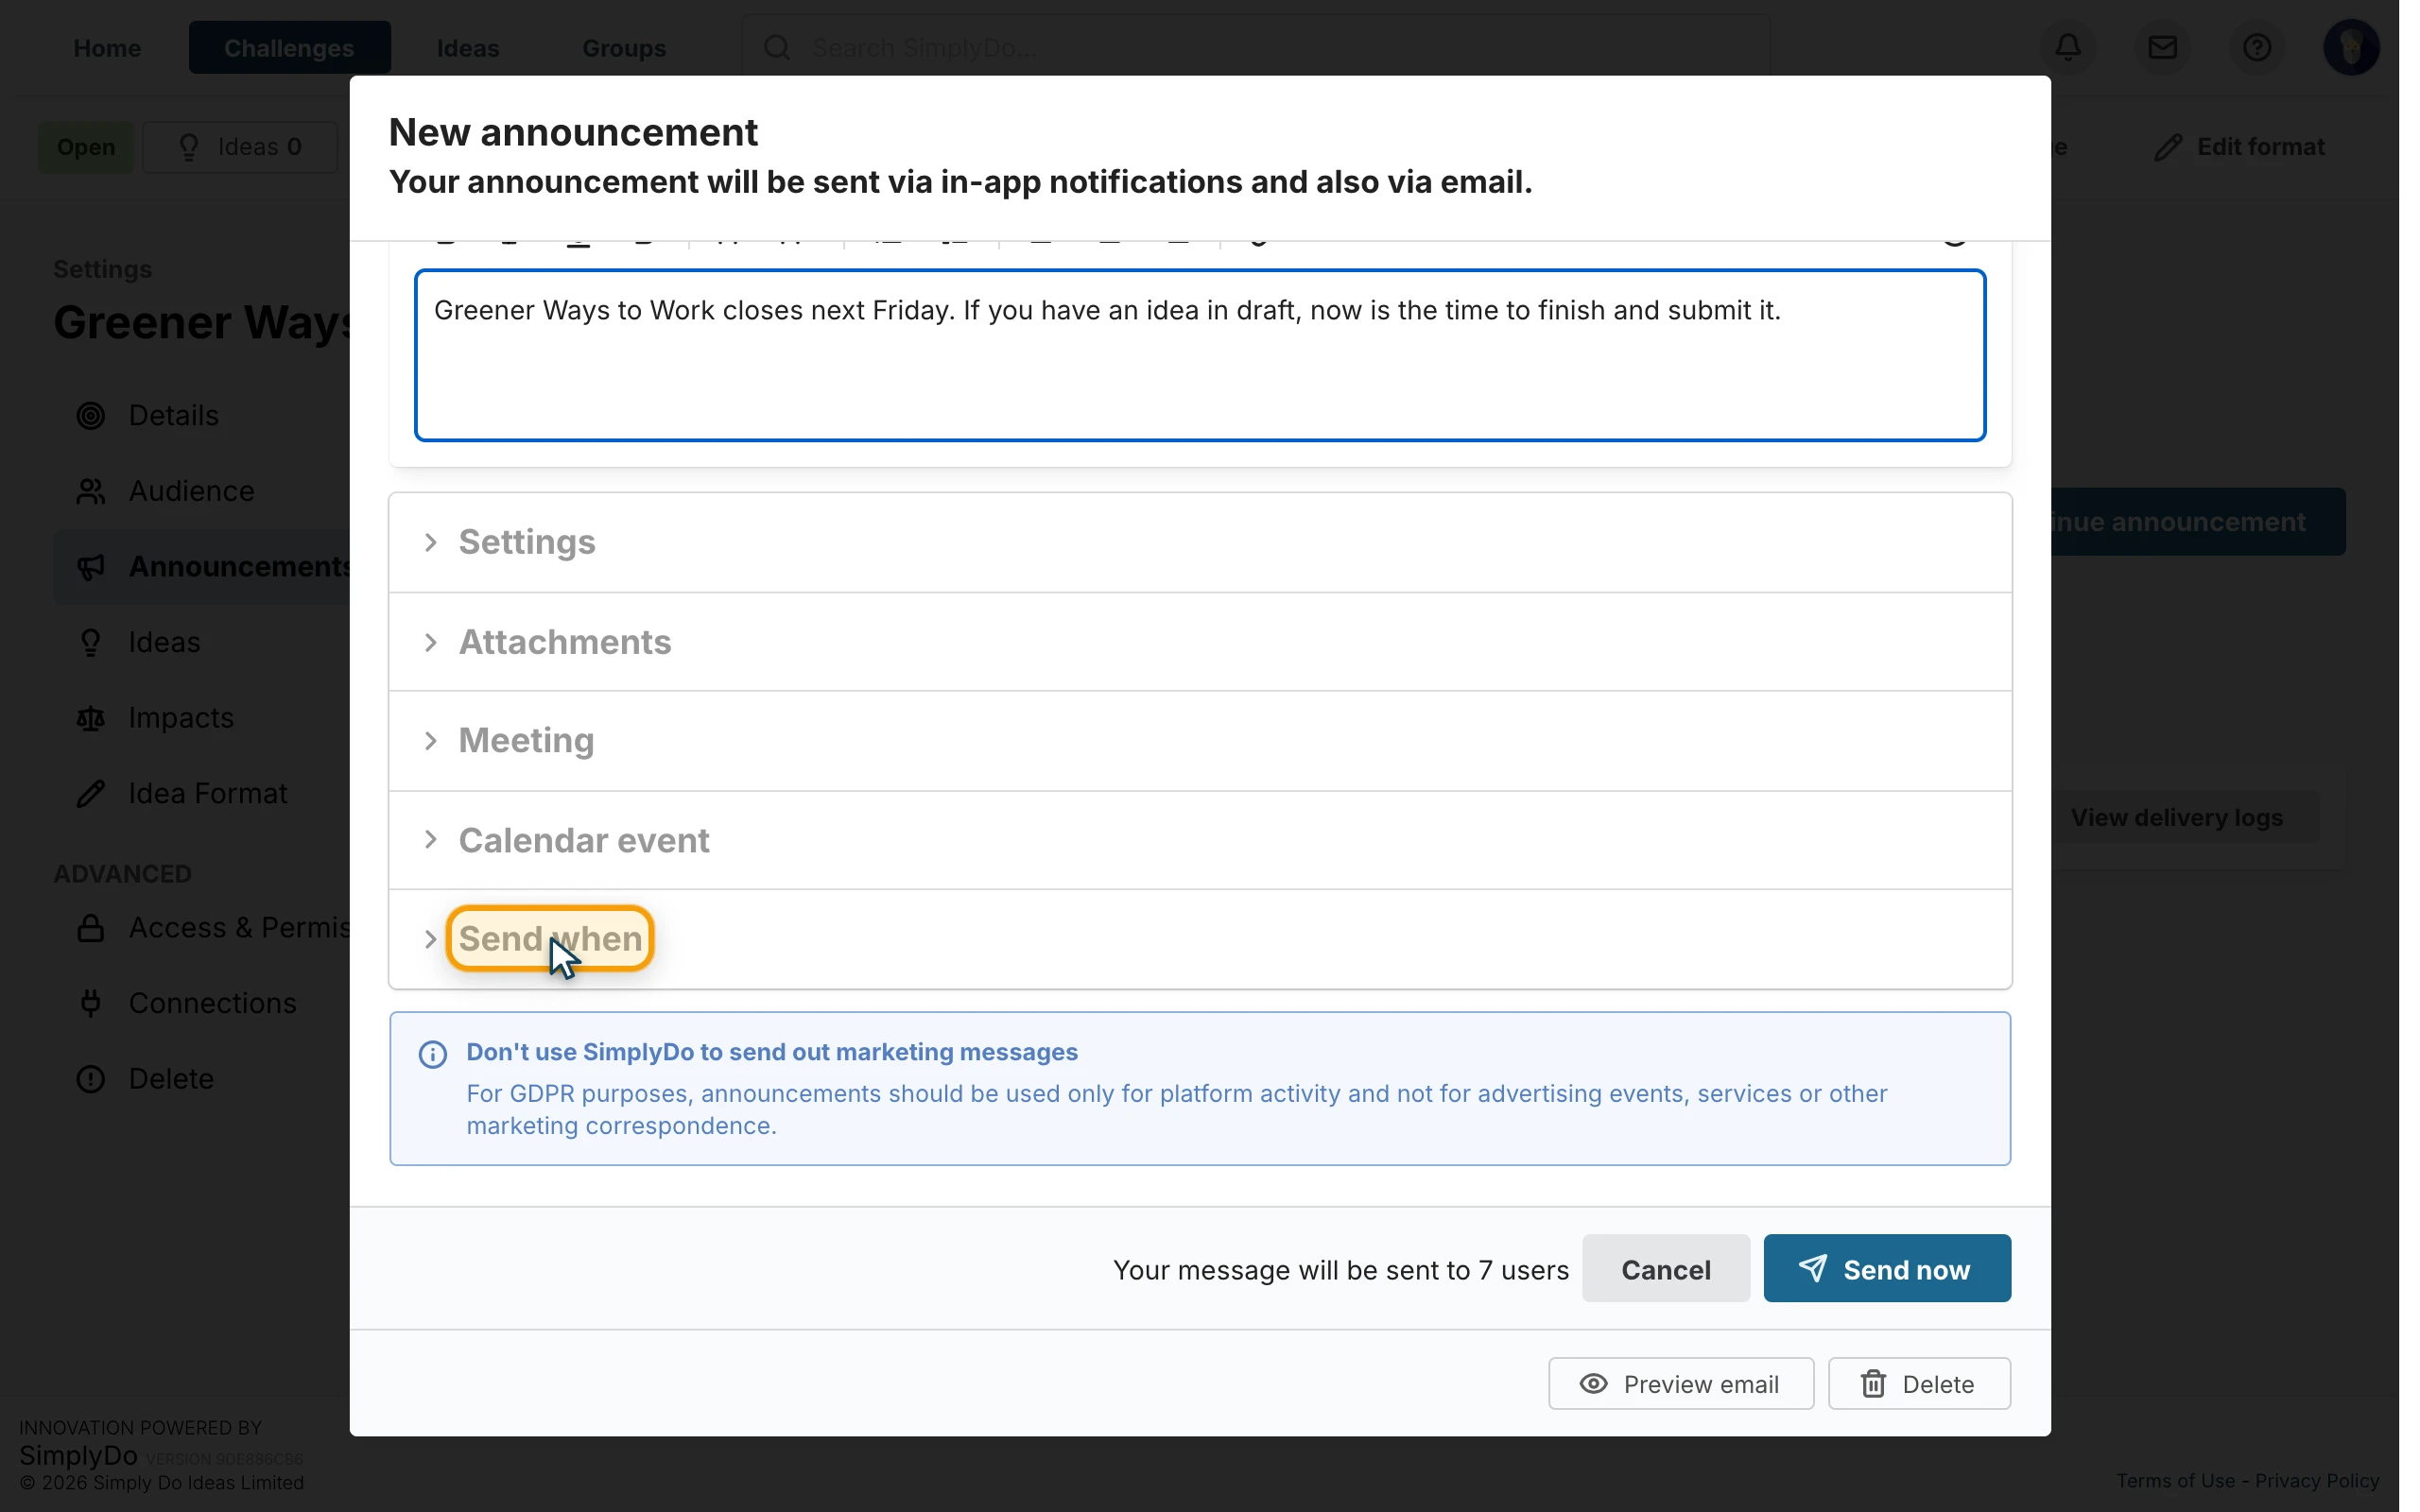2420x1512 pixels.
Task: Open Ideas in the settings sidebar
Action: click(x=164, y=642)
